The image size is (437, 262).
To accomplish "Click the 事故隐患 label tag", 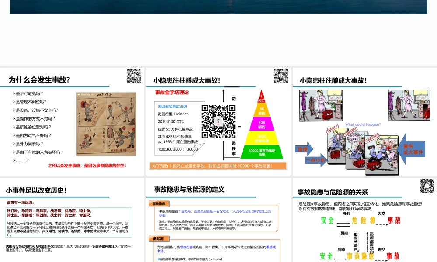I will point(158,204).
